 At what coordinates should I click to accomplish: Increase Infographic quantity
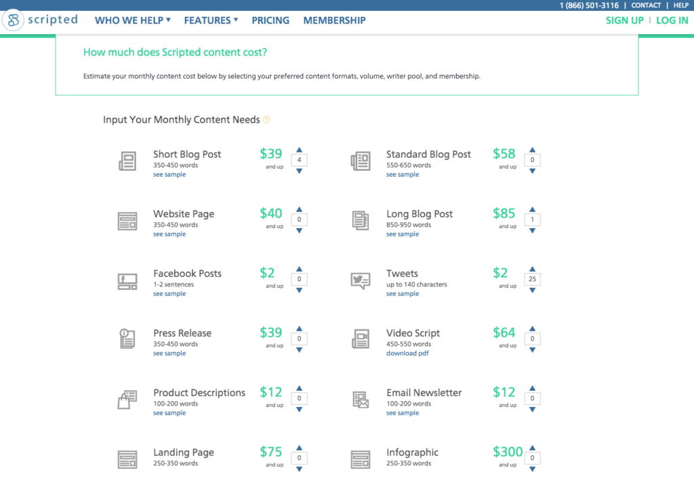533,448
